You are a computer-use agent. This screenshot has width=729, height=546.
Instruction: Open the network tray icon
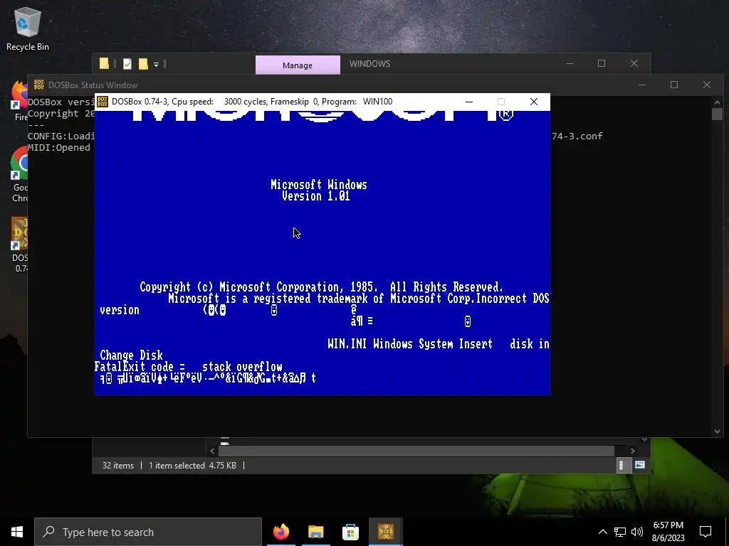point(620,532)
